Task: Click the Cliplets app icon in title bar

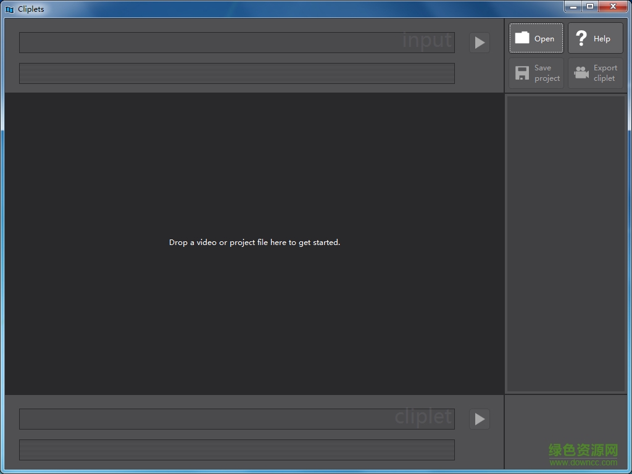Action: click(10, 9)
